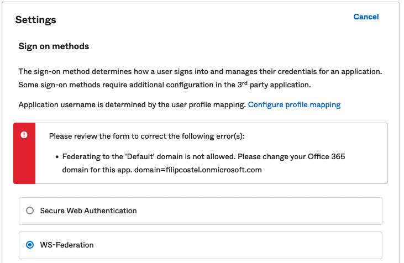Select the WS-Federation radio button

pyautogui.click(x=30, y=245)
